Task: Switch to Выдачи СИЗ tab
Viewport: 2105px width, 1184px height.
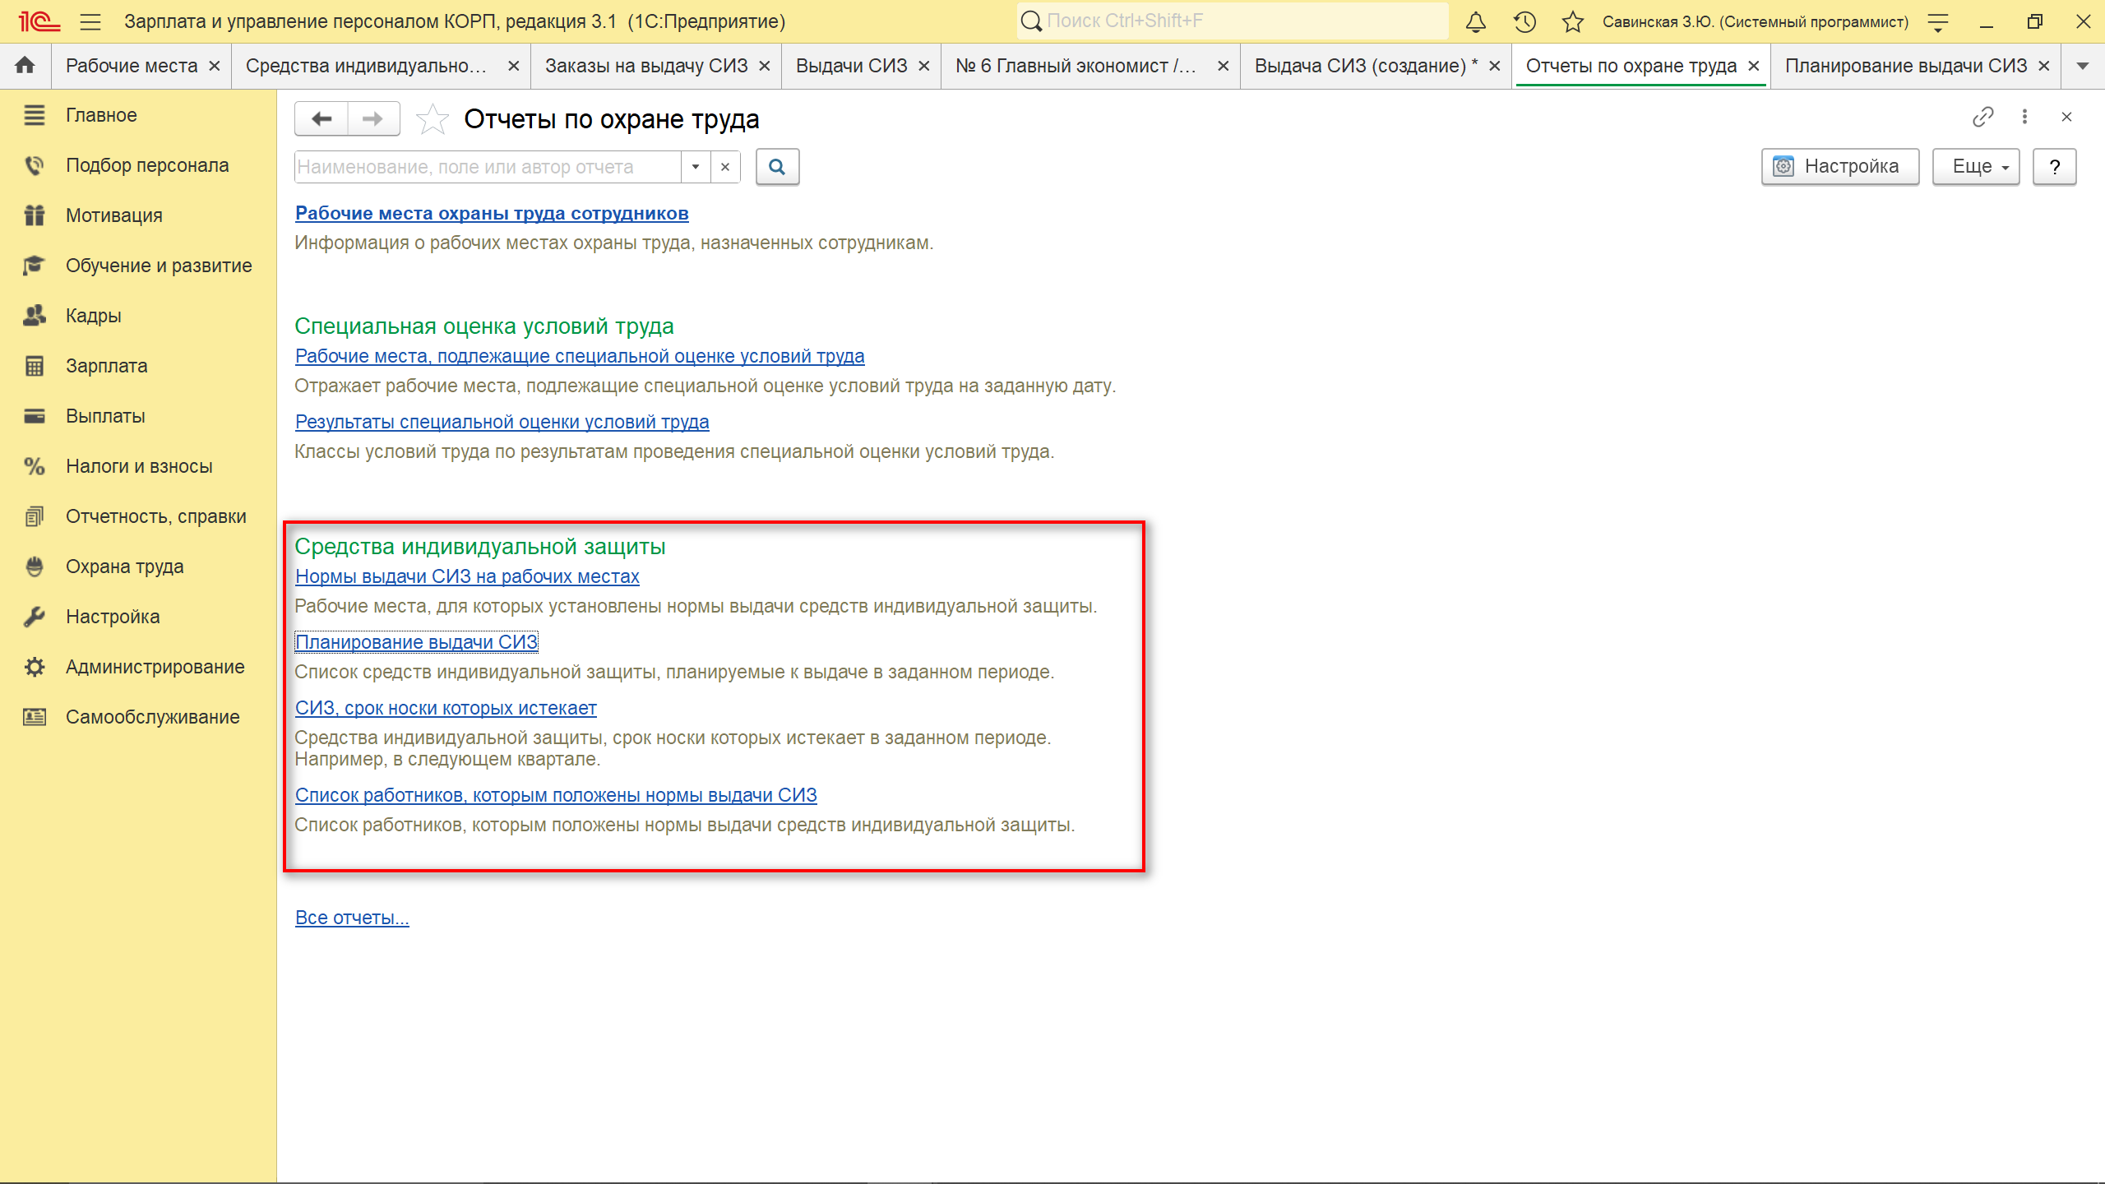Action: click(851, 66)
